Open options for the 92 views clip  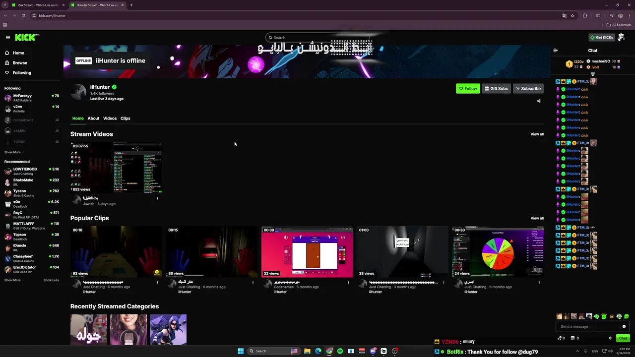[157, 283]
